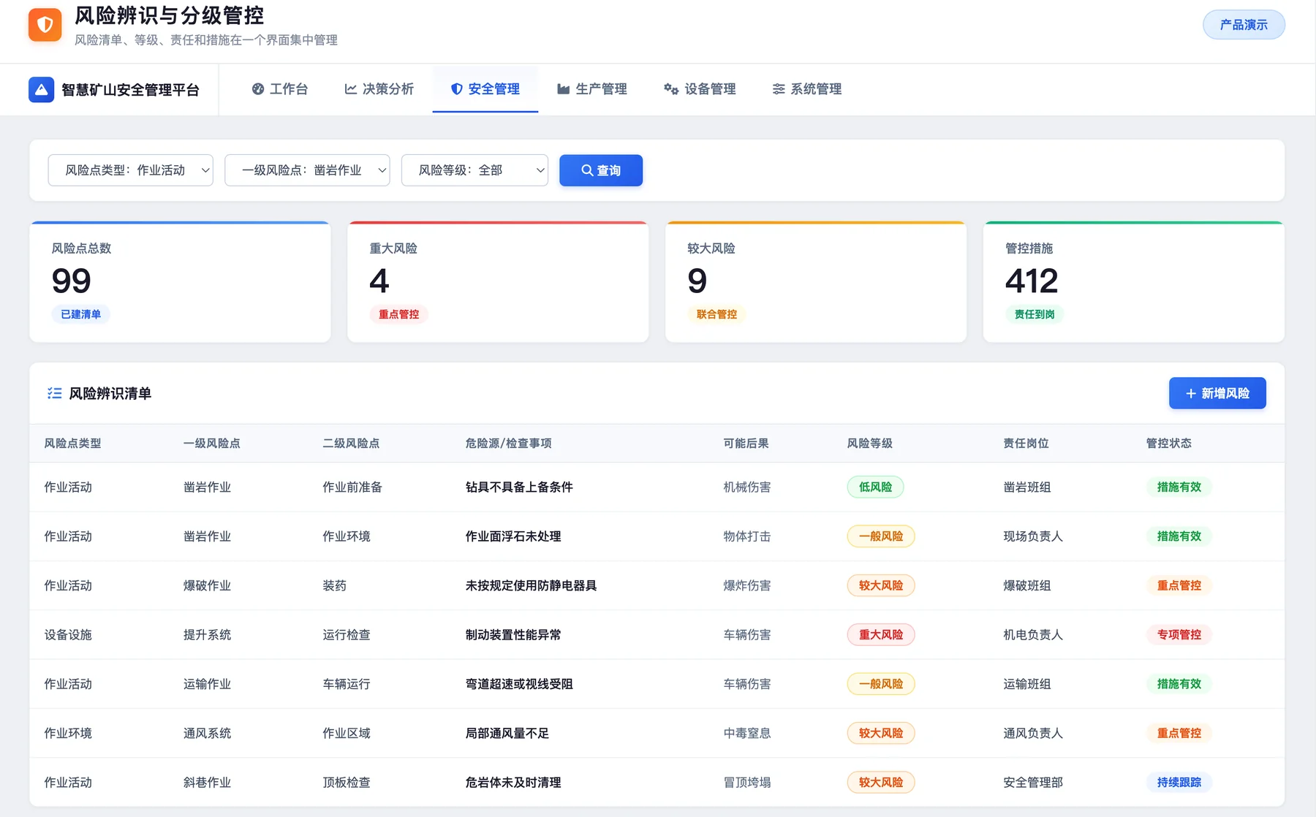Click the 责任到岗 tag
The height and width of the screenshot is (817, 1316).
coord(1035,314)
